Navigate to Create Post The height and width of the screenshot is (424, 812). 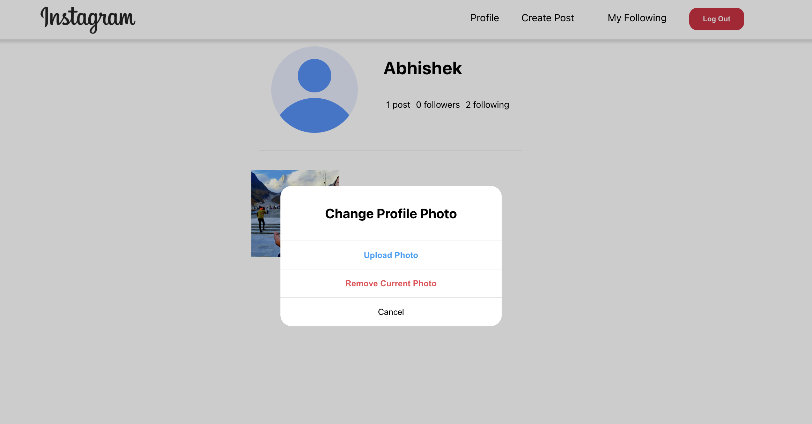(x=547, y=18)
